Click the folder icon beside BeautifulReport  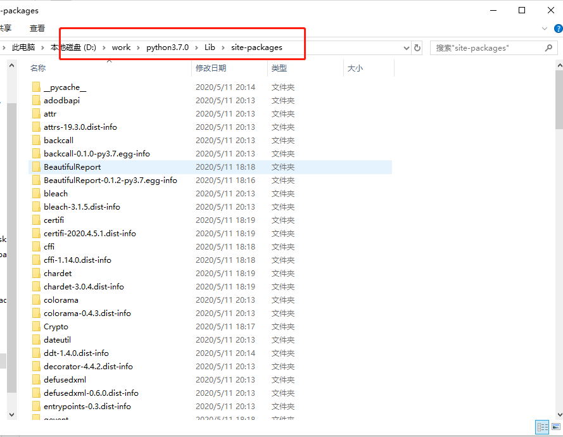(36, 167)
